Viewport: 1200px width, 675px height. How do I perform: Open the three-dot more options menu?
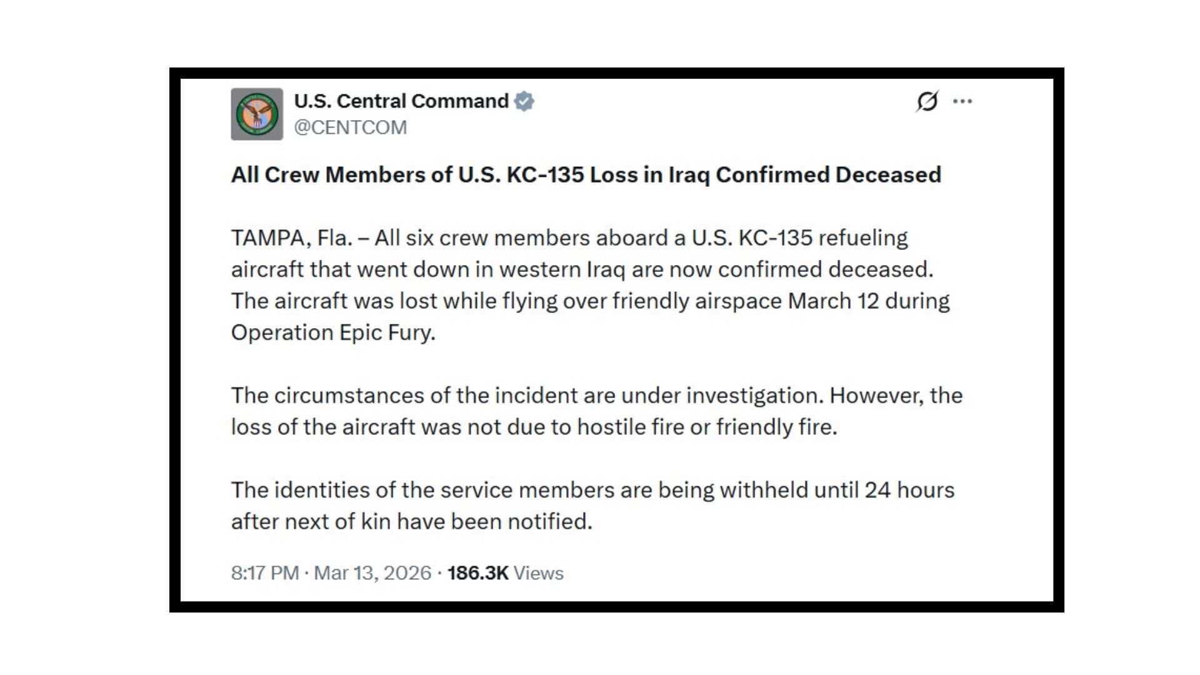pyautogui.click(x=962, y=101)
